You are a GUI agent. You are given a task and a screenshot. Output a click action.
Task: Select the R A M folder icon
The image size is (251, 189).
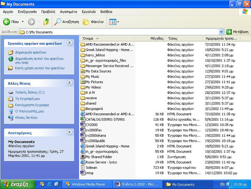[x=83, y=93]
